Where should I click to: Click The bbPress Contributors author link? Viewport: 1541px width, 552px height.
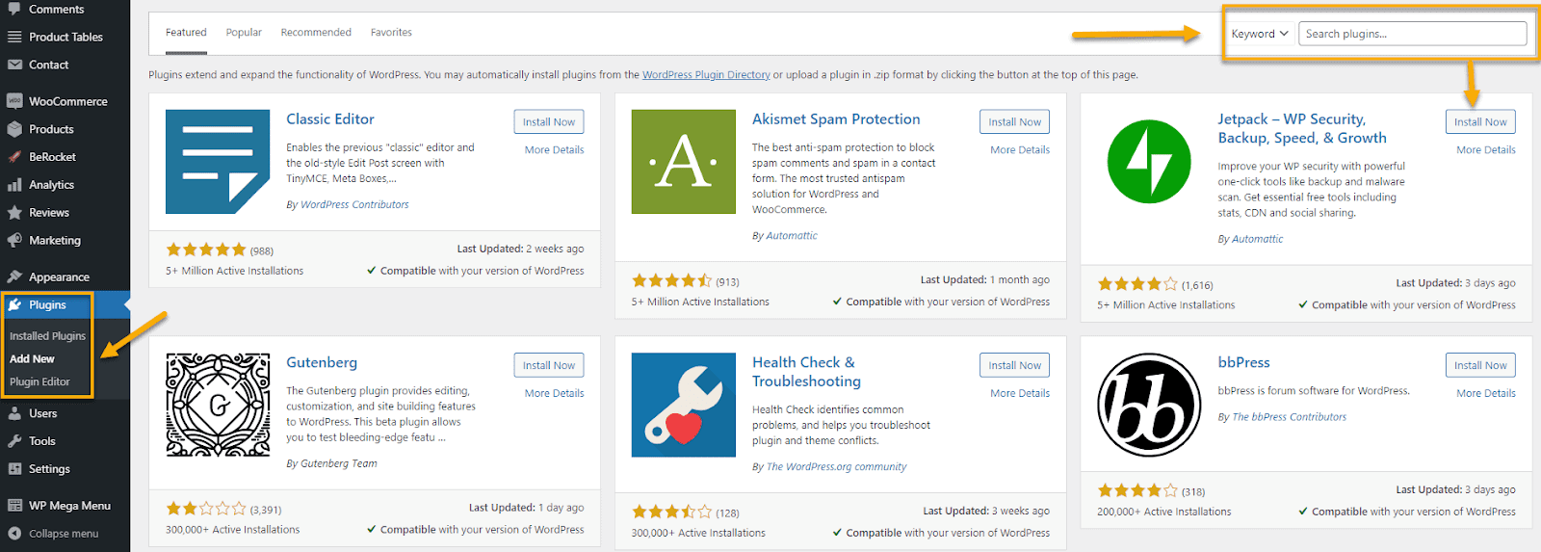click(x=1290, y=417)
